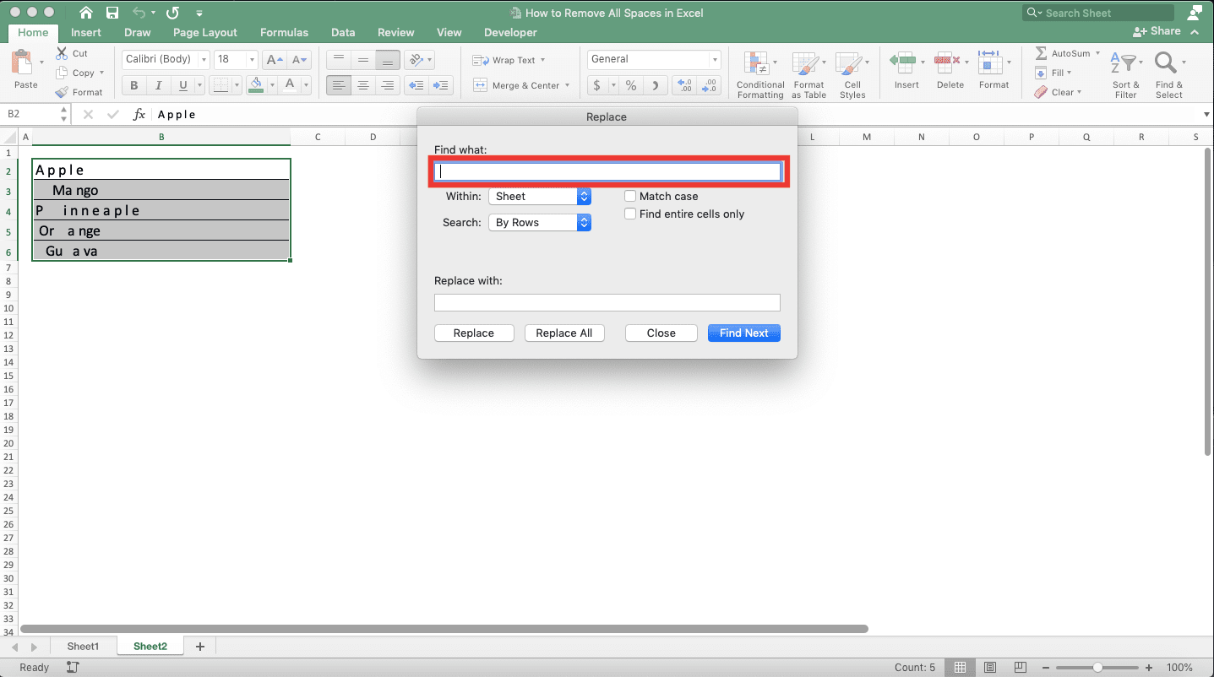The width and height of the screenshot is (1214, 677).
Task: Check the Match case checkbox
Action: (x=630, y=196)
